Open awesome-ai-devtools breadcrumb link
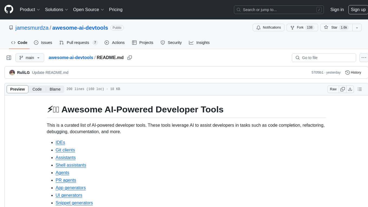Screen dimensions: 368x207 click(71, 58)
